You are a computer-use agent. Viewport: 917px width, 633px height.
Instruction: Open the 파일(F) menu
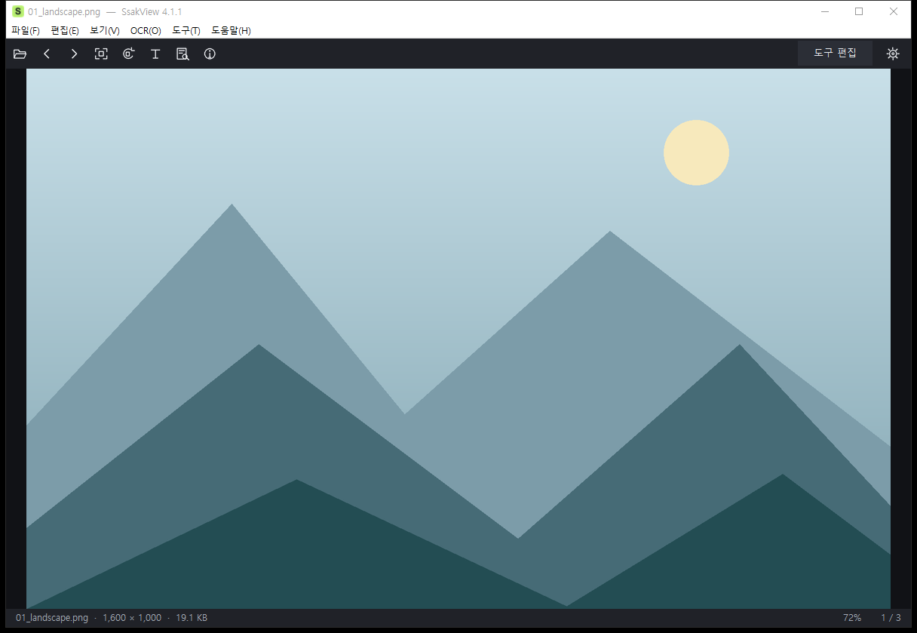26,30
